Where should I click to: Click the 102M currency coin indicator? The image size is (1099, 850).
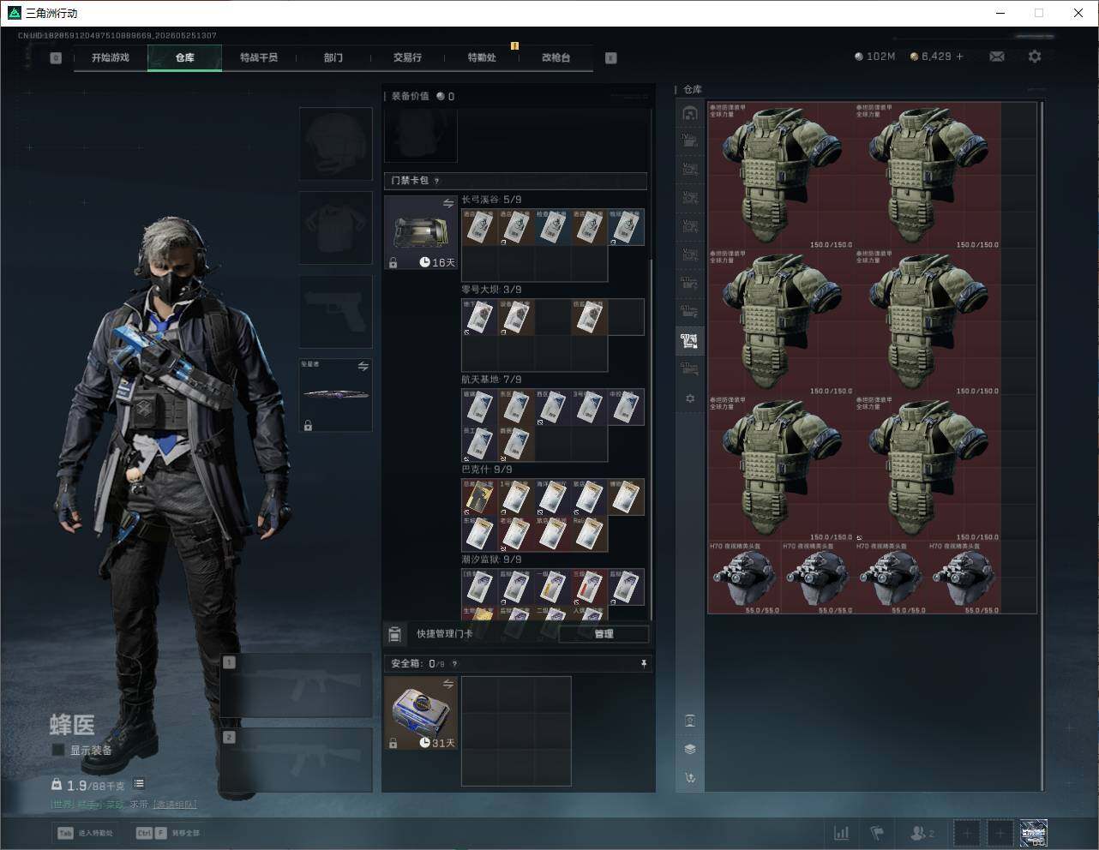pos(874,57)
